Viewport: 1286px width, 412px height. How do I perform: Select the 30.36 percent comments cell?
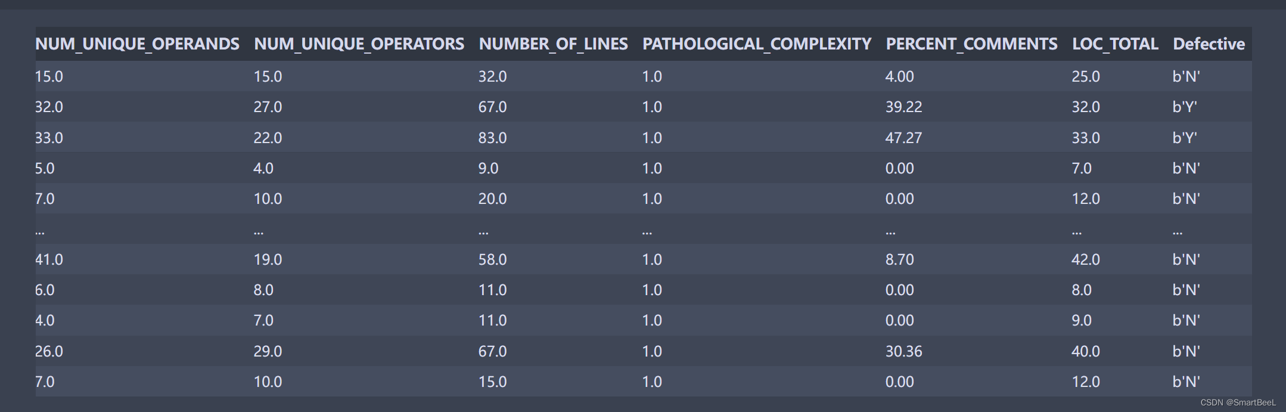coord(903,351)
